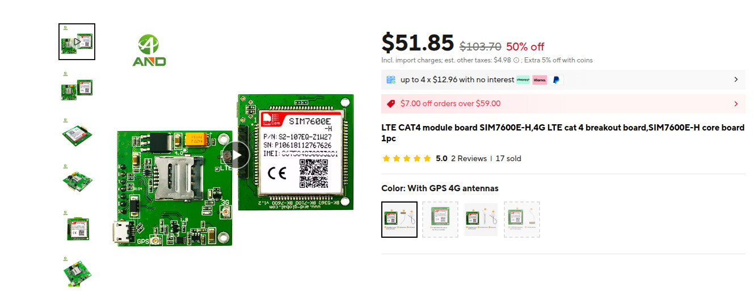Click the calendar installment icon

point(391,80)
